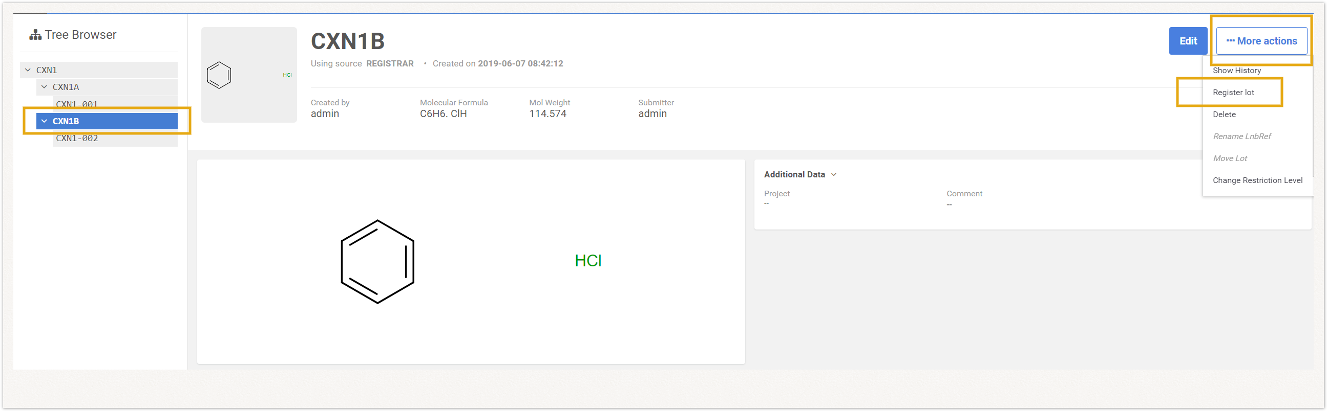This screenshot has height=411, width=1327.
Task: Open the More actions menu
Action: pyautogui.click(x=1261, y=41)
